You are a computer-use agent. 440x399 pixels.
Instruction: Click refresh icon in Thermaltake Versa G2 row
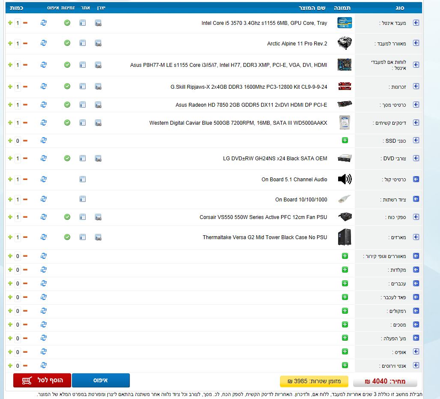(44, 237)
